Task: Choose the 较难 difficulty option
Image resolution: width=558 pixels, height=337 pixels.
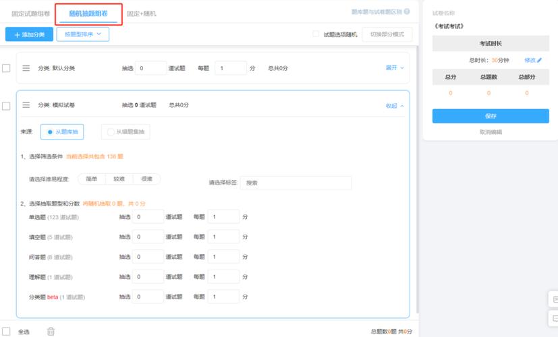Action: [x=119, y=179]
